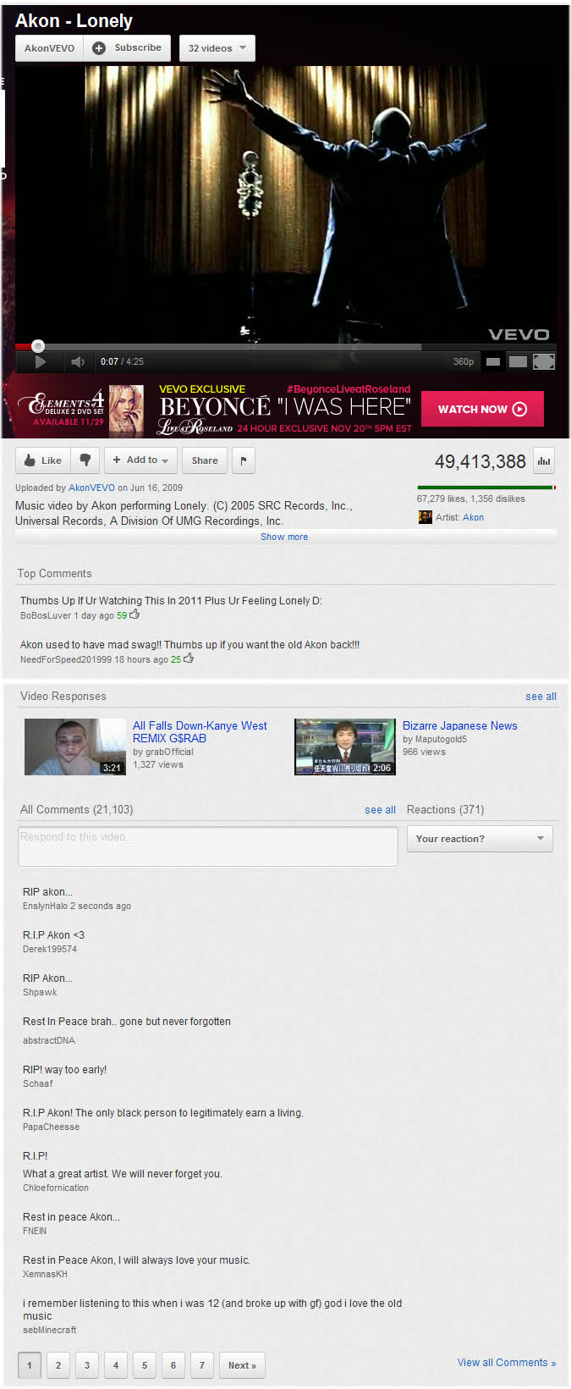Open PapaCheese's user profile
The image size is (571, 1389).
51,1127
